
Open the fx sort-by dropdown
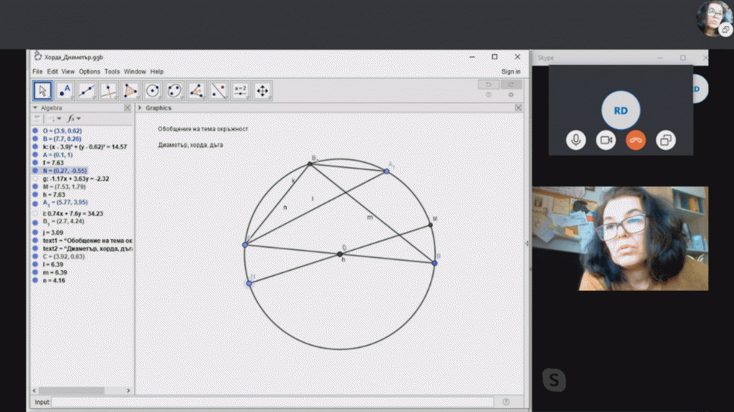point(73,119)
